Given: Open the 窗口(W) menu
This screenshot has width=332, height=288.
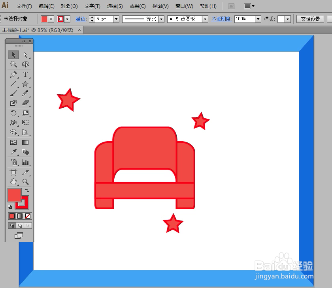Looking at the screenshot, I should [x=184, y=6].
